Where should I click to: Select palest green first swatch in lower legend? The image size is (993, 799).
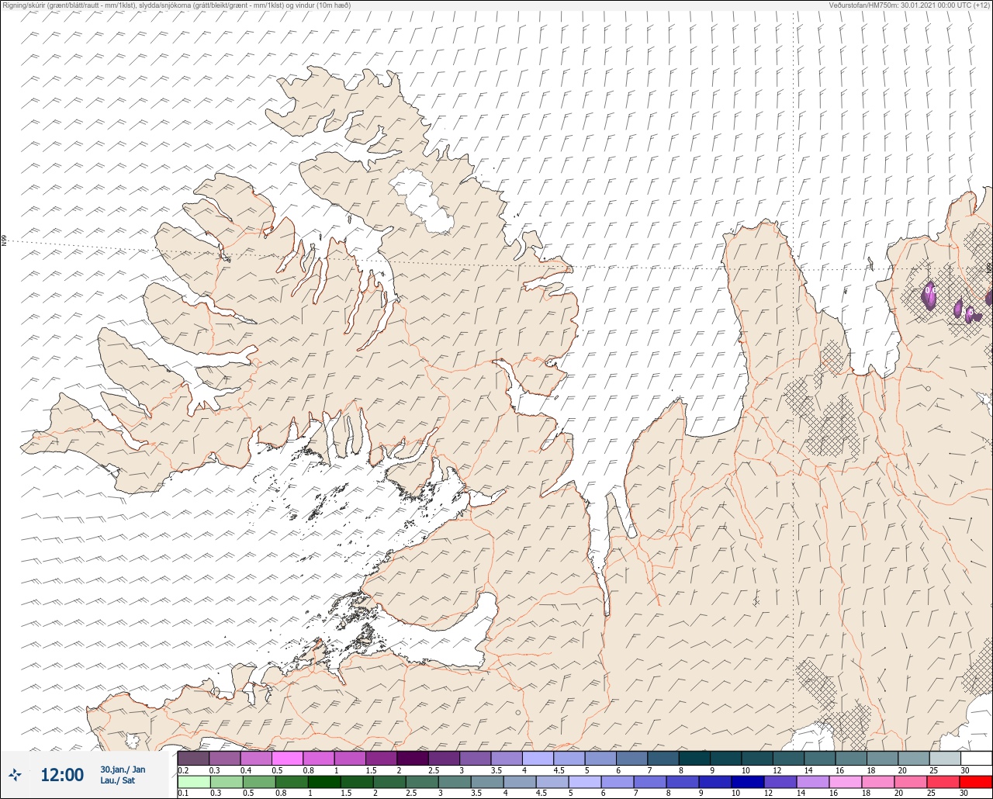pos(193,781)
